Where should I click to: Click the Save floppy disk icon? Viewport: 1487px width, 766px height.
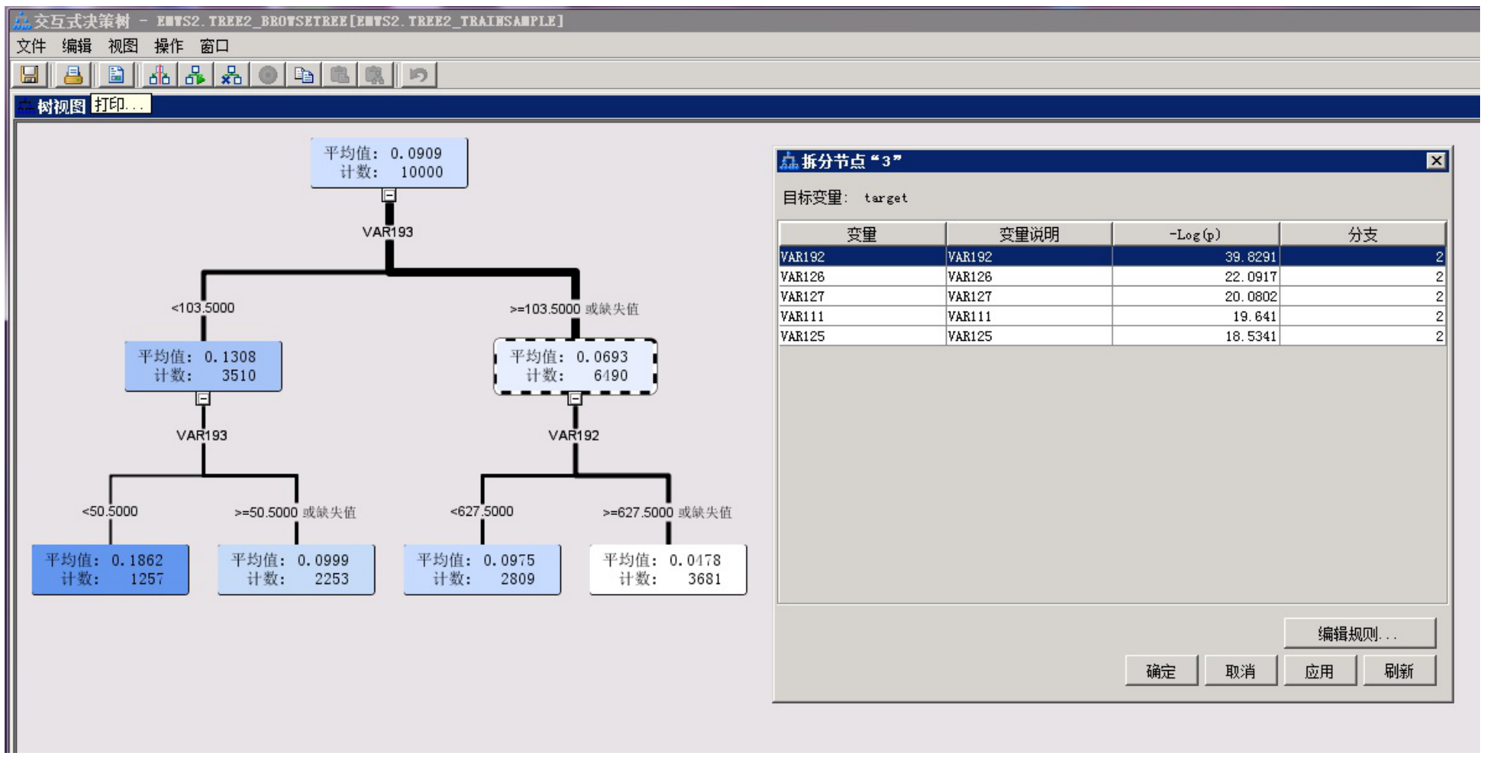point(29,74)
